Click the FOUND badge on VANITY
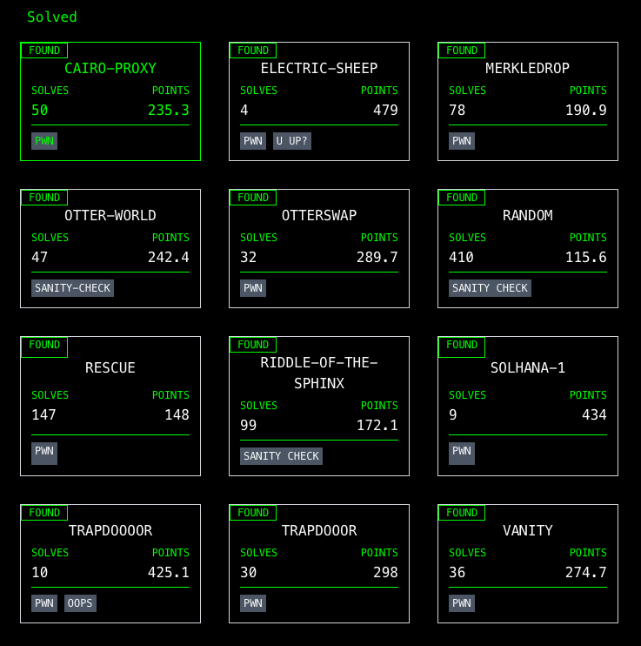 coord(462,513)
